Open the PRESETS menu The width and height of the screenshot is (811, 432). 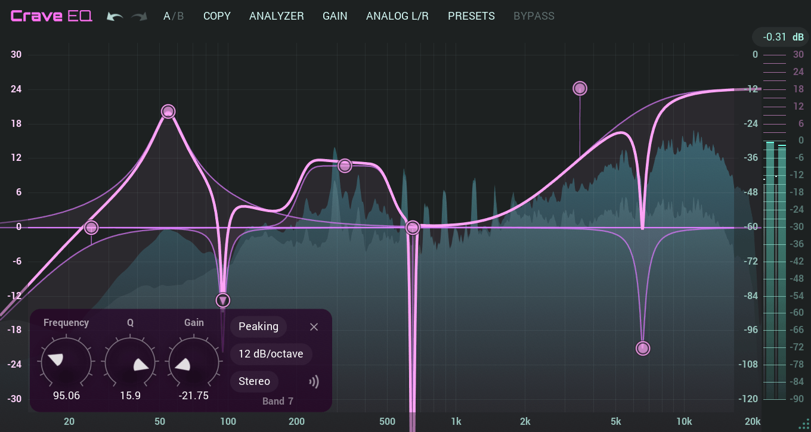(471, 16)
